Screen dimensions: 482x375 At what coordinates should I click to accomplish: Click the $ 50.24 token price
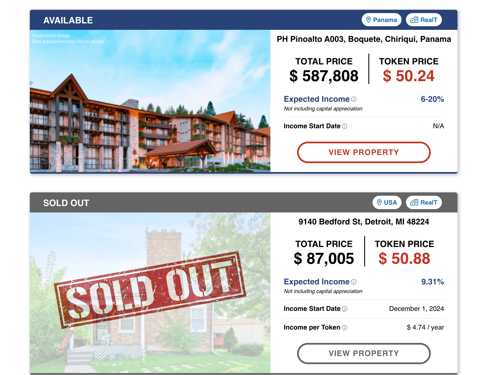point(408,76)
